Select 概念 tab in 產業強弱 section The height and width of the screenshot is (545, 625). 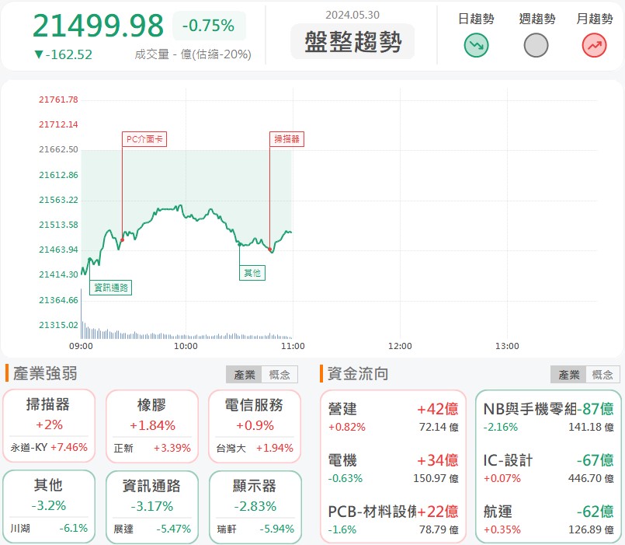click(280, 375)
